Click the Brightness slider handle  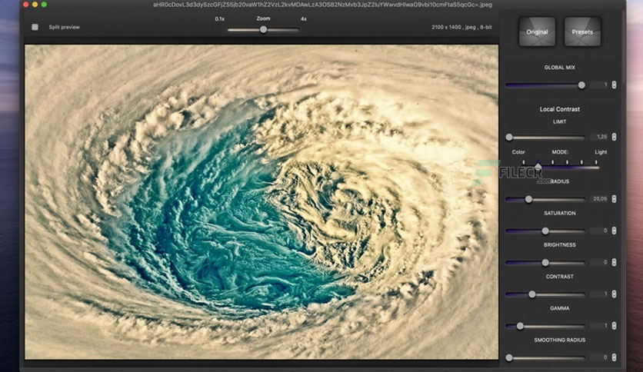[545, 263]
